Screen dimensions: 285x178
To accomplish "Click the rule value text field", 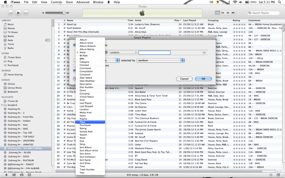I will [x=155, y=53].
